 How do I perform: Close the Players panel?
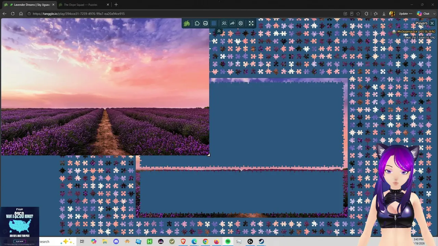(432, 23)
